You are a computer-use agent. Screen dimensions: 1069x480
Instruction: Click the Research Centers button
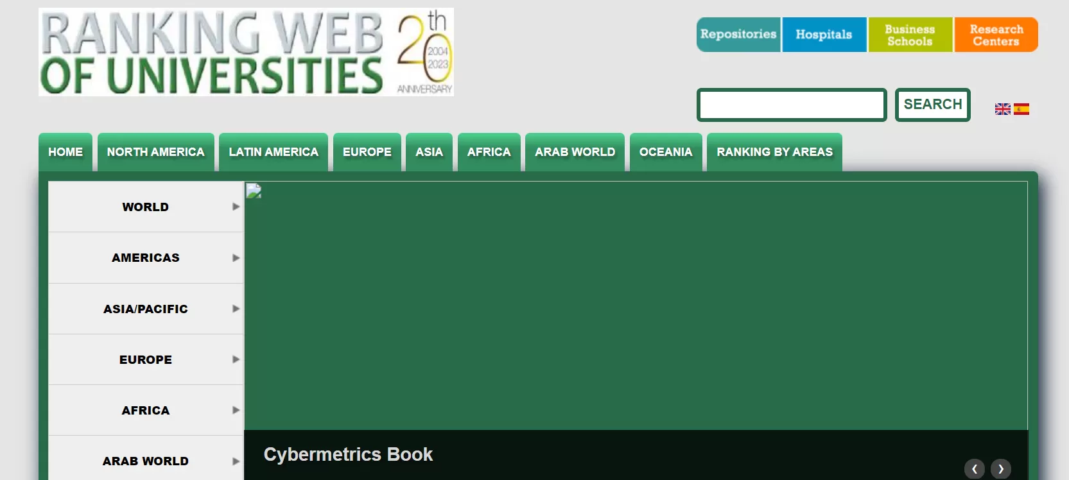click(996, 35)
